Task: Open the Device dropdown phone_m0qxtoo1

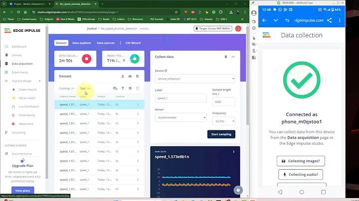Action: tap(195, 79)
